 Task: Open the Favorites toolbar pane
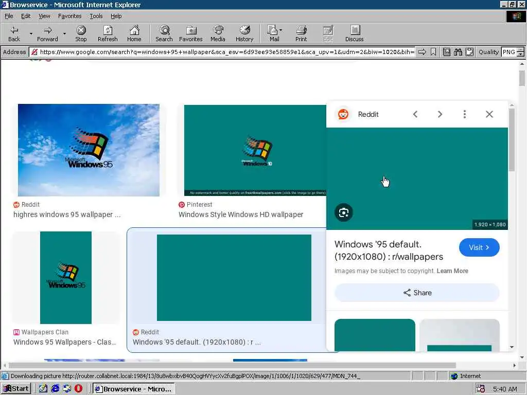click(190, 33)
